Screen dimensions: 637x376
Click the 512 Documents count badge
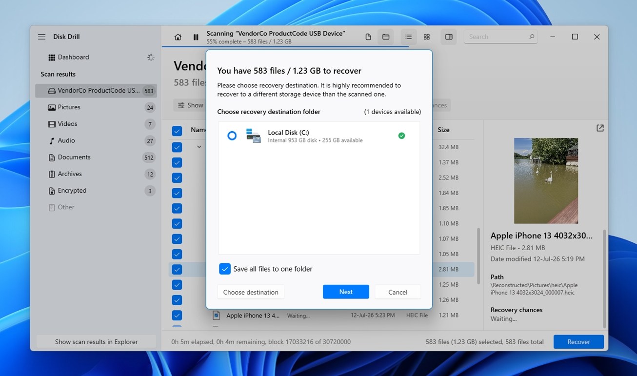coord(149,158)
